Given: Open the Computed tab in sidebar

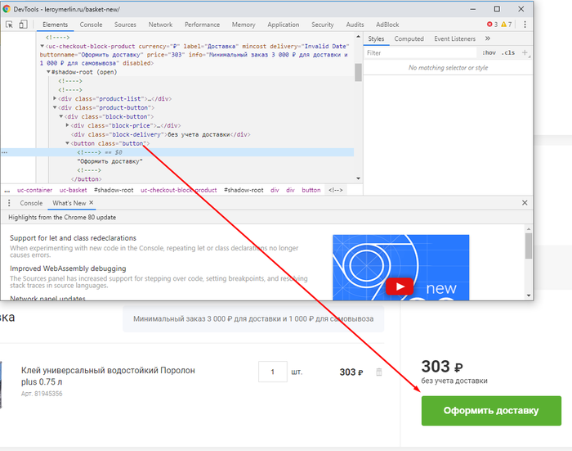Looking at the screenshot, I should click(x=409, y=38).
